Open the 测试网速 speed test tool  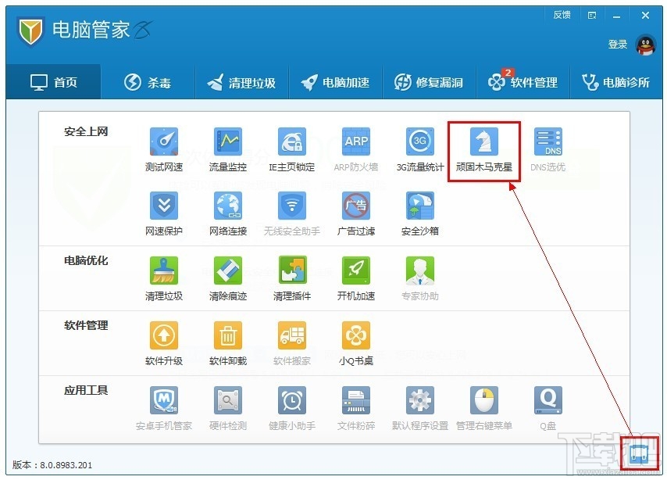pos(164,149)
